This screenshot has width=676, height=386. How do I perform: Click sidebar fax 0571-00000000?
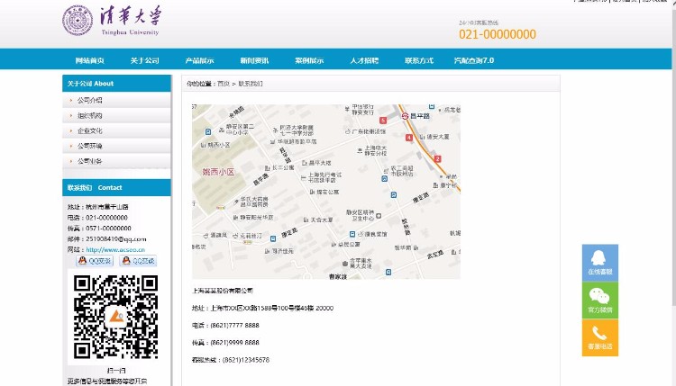click(x=108, y=228)
